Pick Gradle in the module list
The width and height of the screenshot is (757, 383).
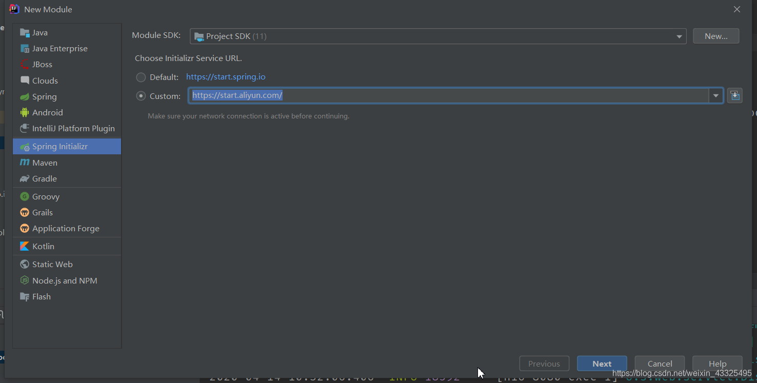click(67, 179)
